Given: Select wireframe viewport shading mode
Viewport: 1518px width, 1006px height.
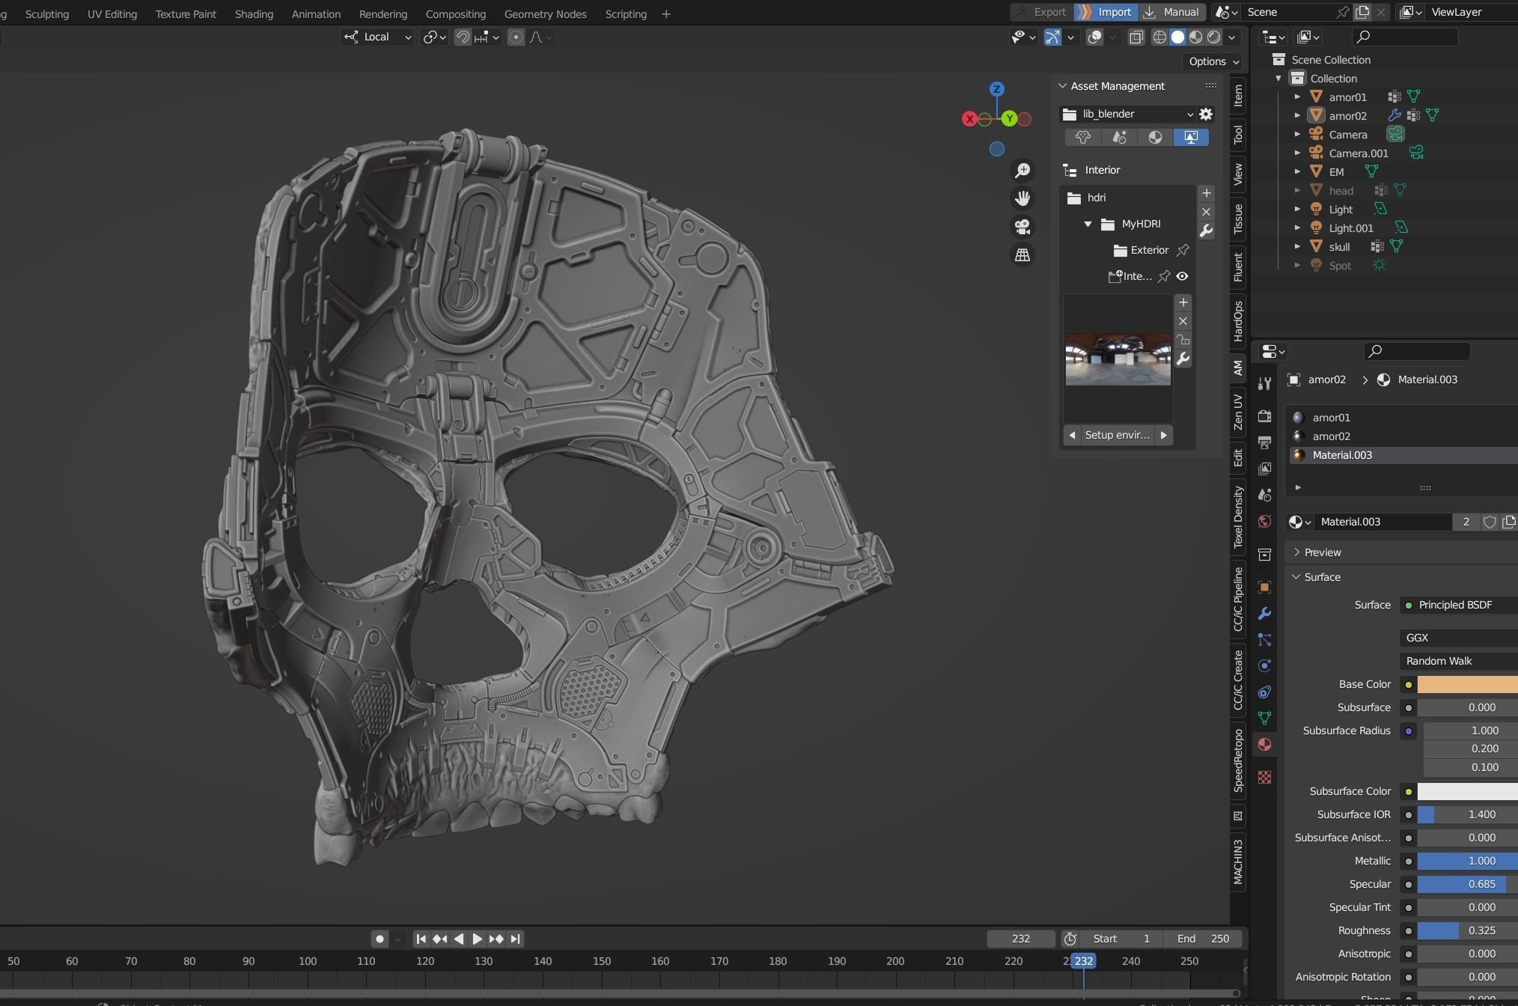Looking at the screenshot, I should pyautogui.click(x=1159, y=37).
